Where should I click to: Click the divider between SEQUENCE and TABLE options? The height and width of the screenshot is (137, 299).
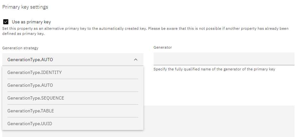coord(73,105)
